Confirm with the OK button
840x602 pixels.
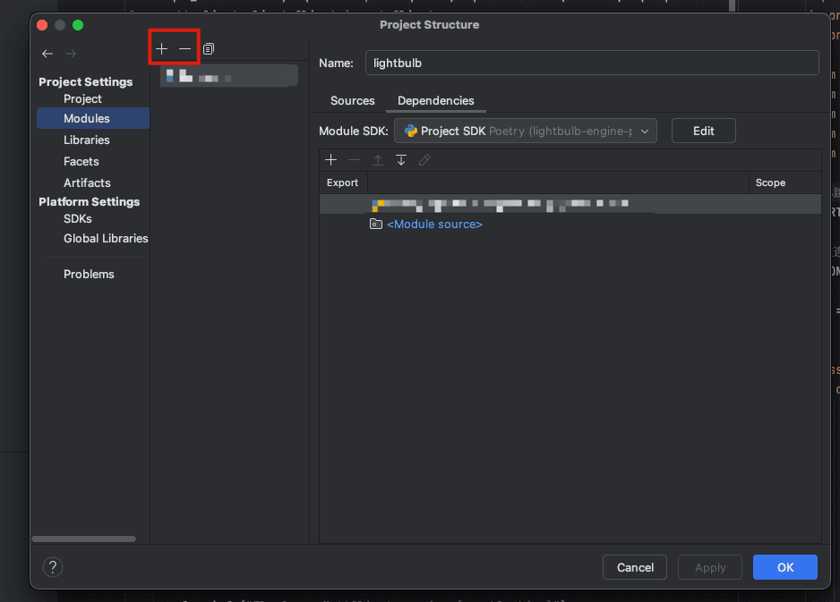coord(784,567)
